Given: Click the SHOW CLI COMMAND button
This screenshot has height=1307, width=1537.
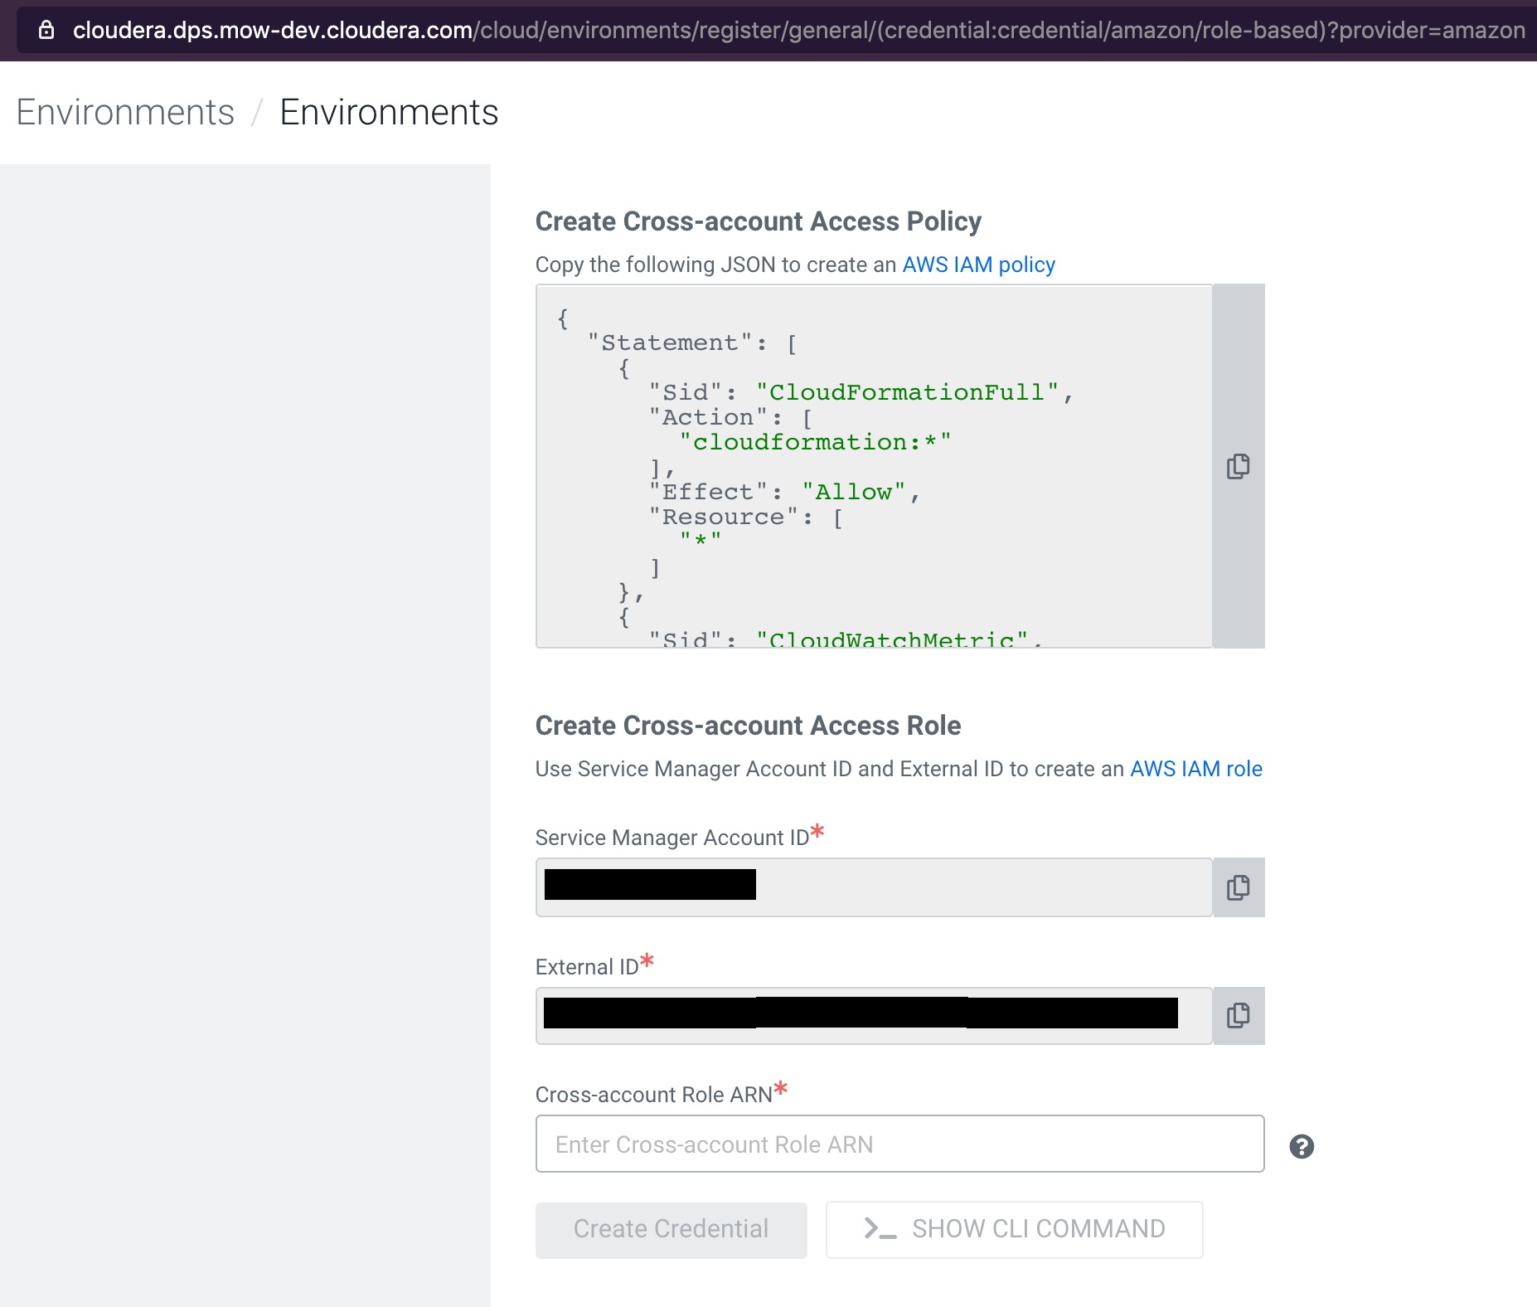Looking at the screenshot, I should point(1014,1229).
